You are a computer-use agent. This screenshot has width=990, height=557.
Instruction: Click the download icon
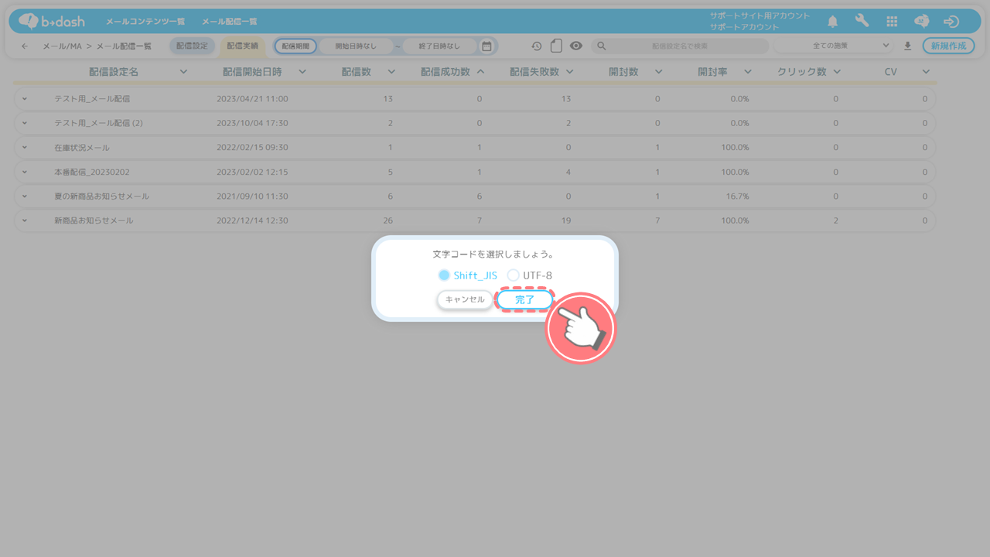point(908,46)
